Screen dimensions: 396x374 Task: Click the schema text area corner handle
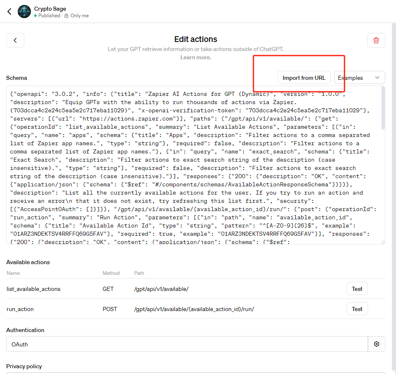pos(383,242)
